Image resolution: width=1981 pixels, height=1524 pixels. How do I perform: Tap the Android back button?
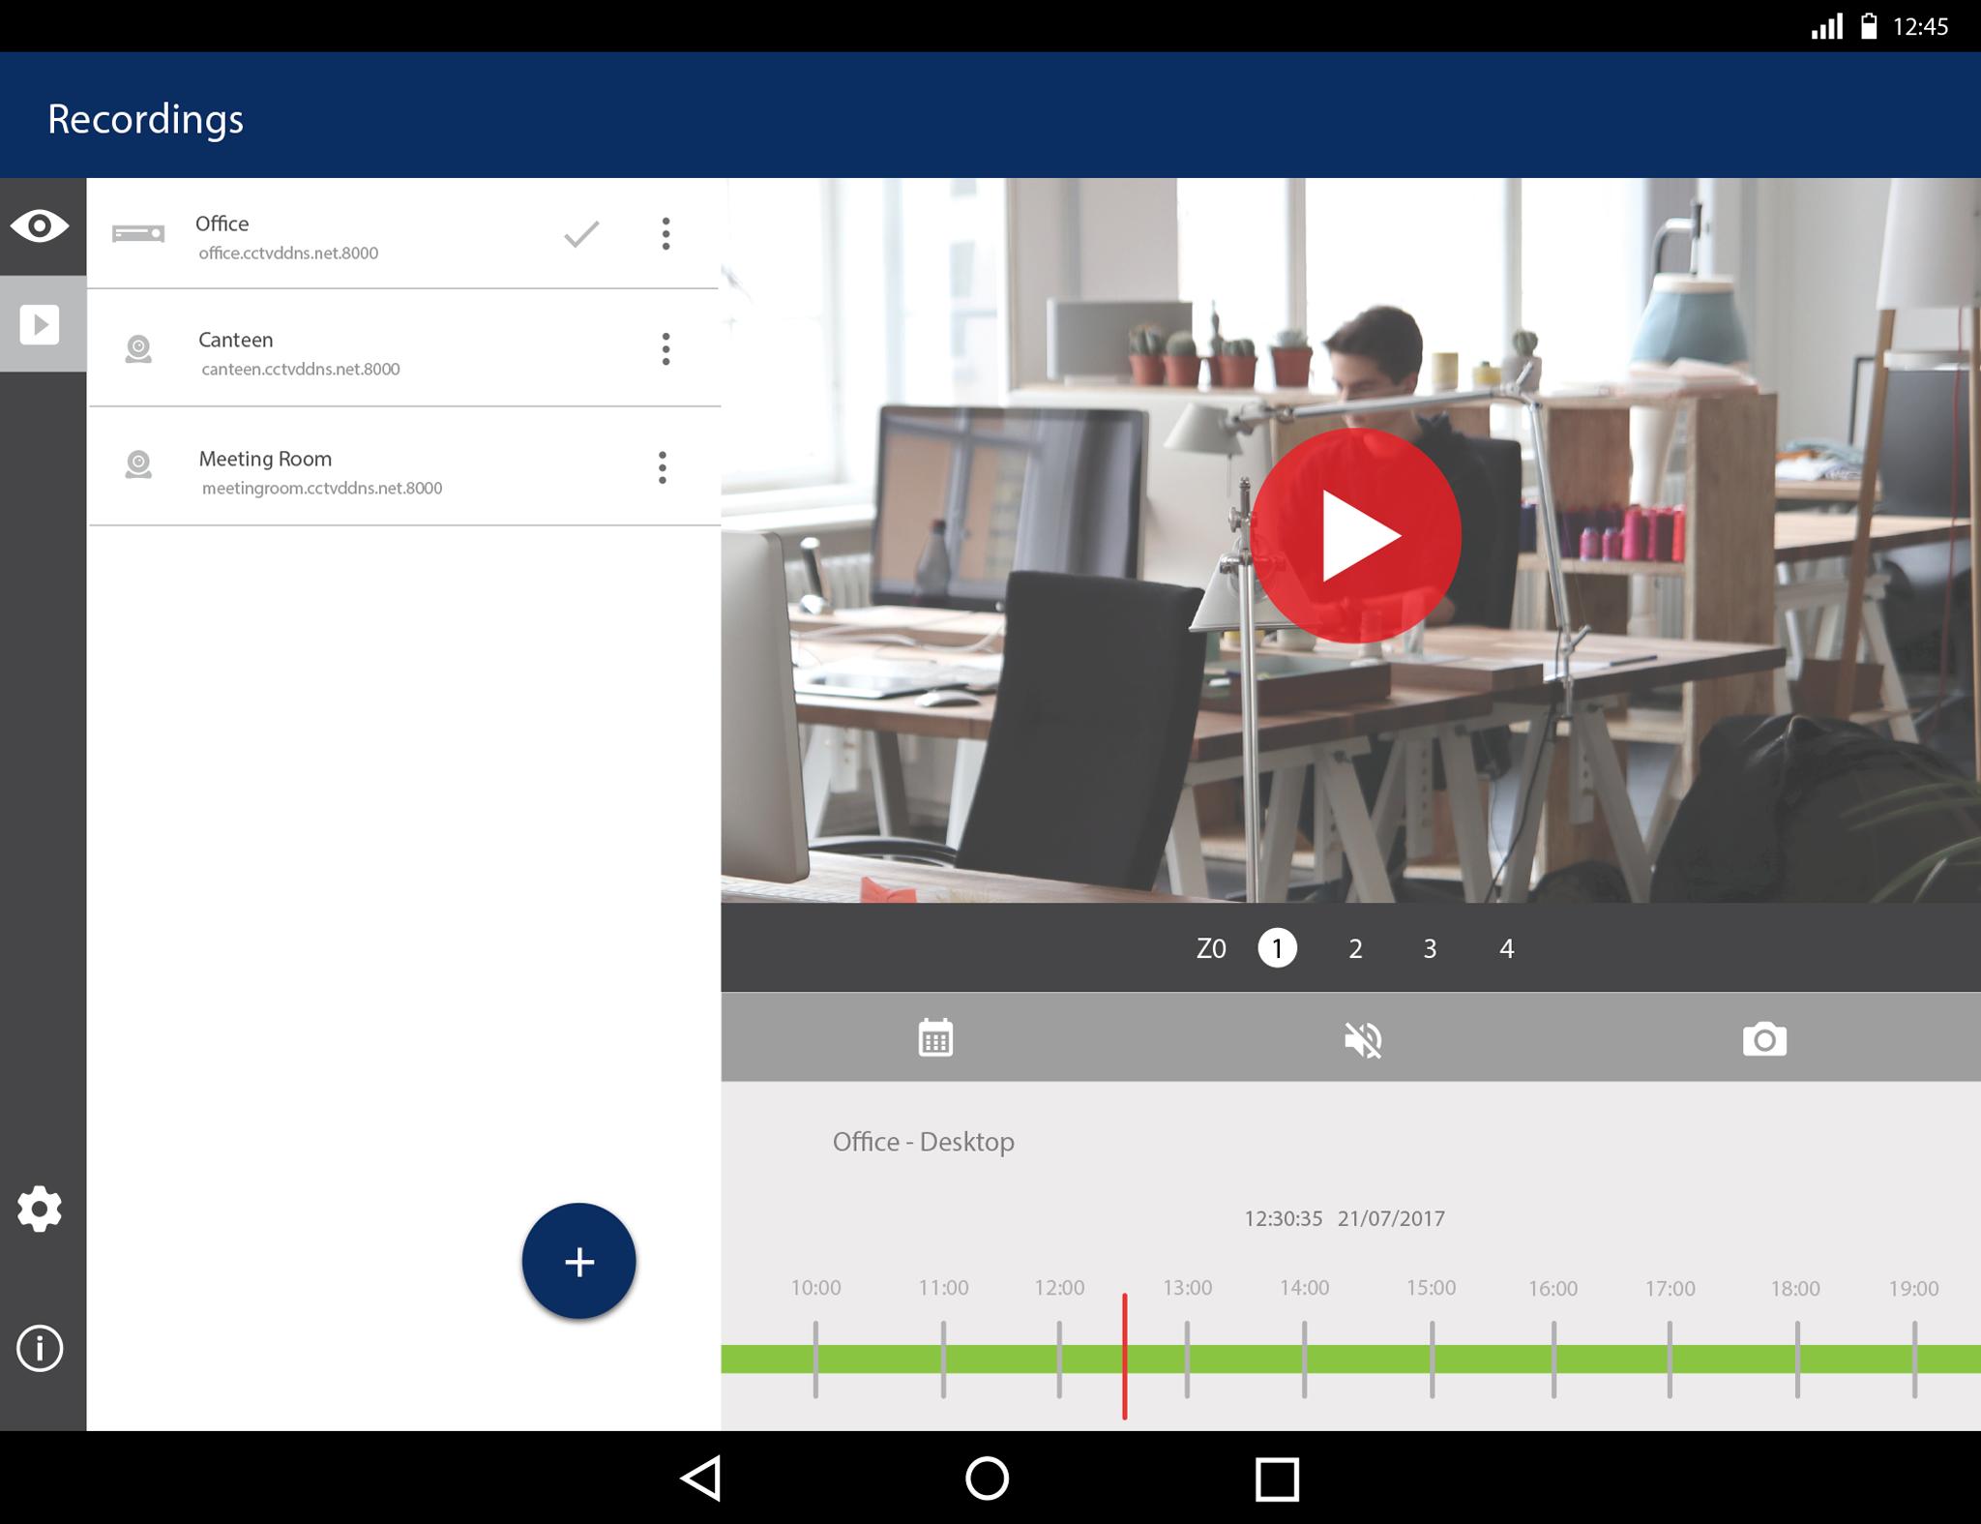[x=701, y=1478]
